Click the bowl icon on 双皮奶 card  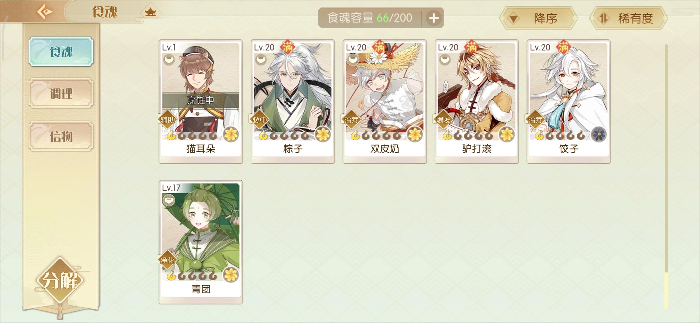point(353,59)
